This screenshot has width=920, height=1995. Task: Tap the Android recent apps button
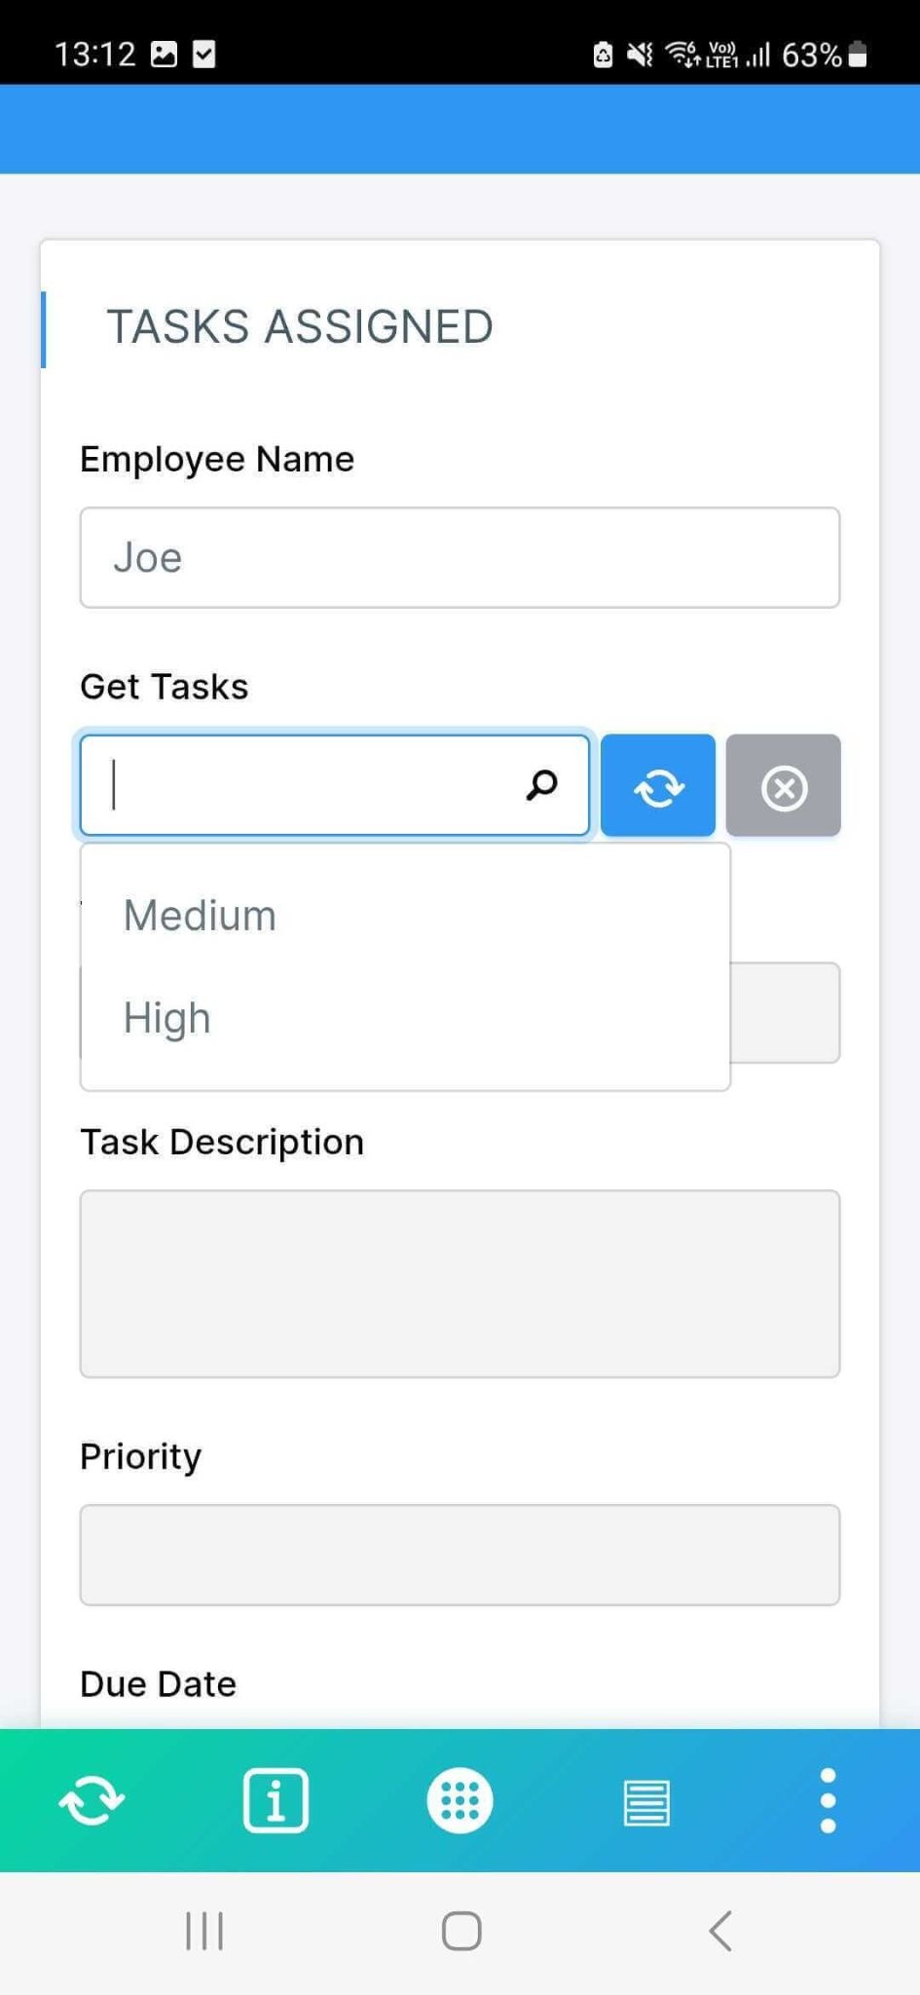point(202,1932)
